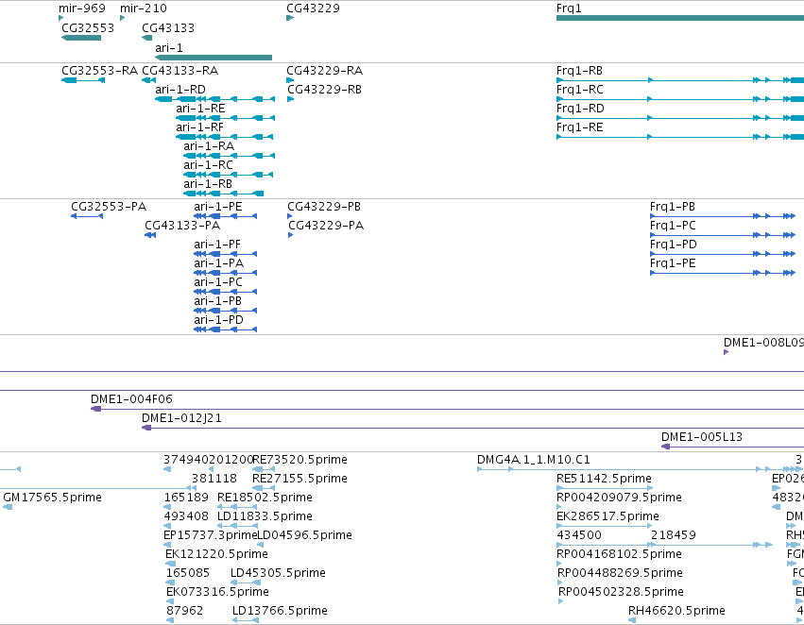Screen dimensions: 804x625
Task: Click CG43229-PB protein label
Action: pyautogui.click(x=324, y=207)
